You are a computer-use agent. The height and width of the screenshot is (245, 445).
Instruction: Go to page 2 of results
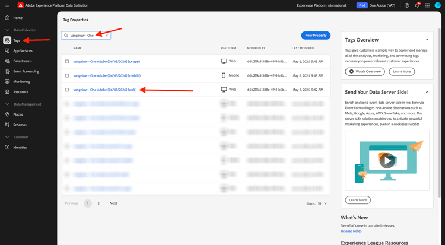tap(98, 203)
